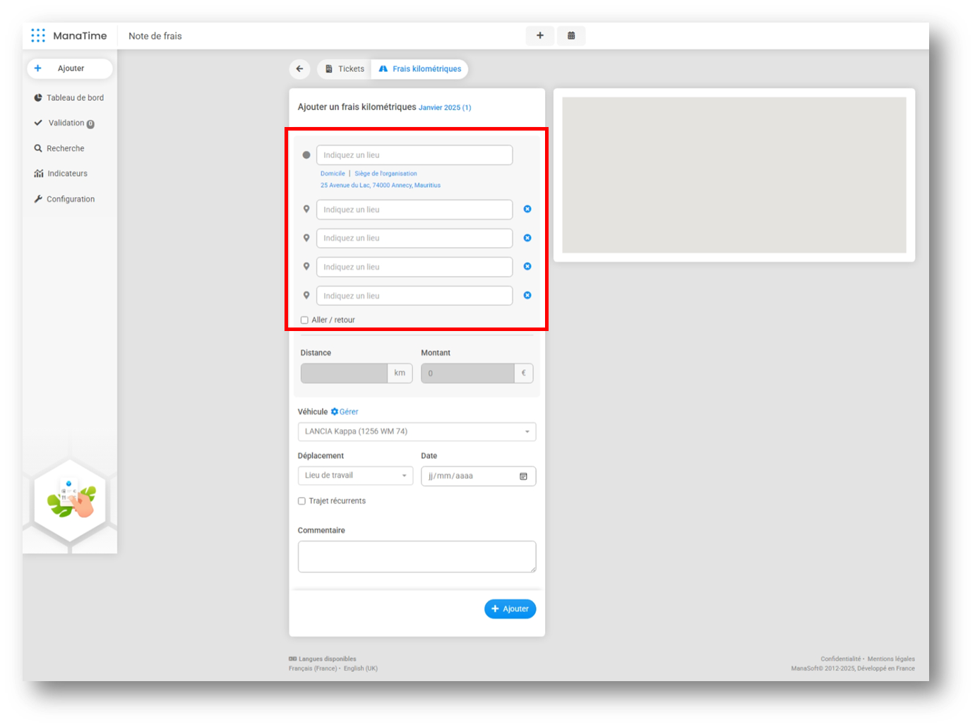This screenshot has width=975, height=727.
Task: Remove the second waypoint location field
Action: (x=527, y=238)
